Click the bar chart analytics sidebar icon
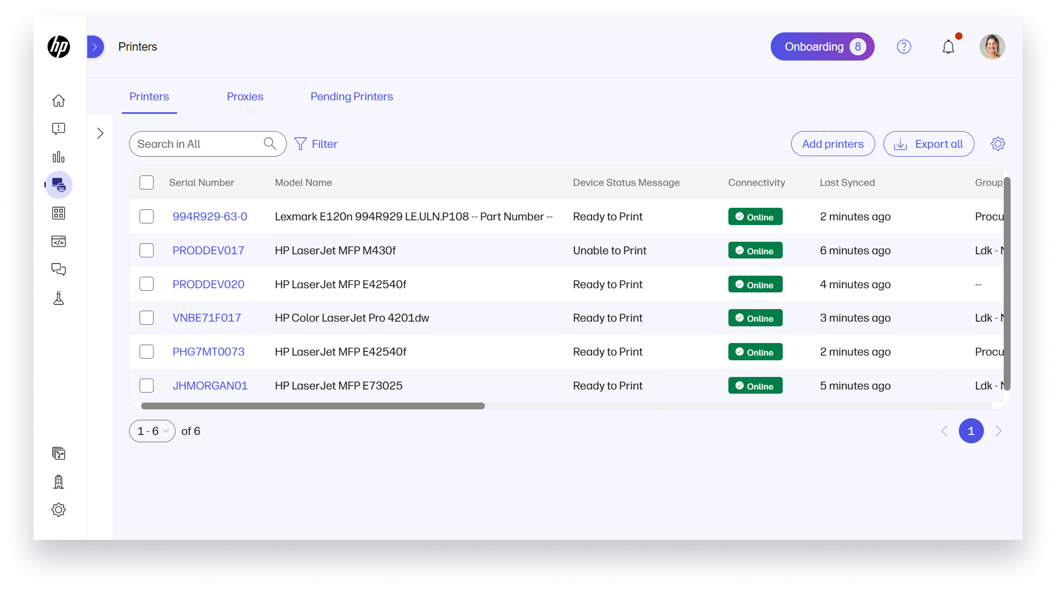The height and width of the screenshot is (590, 1056). point(59,157)
